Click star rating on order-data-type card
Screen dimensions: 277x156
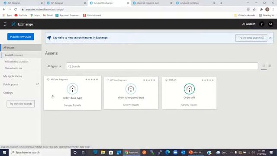tap(92, 79)
